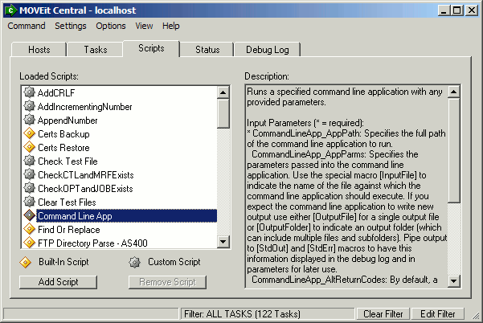
Task: Select the AddCRLF script name
Action: [x=56, y=92]
